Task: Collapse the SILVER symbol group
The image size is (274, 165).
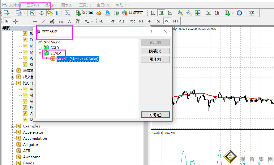Action: tap(40, 53)
